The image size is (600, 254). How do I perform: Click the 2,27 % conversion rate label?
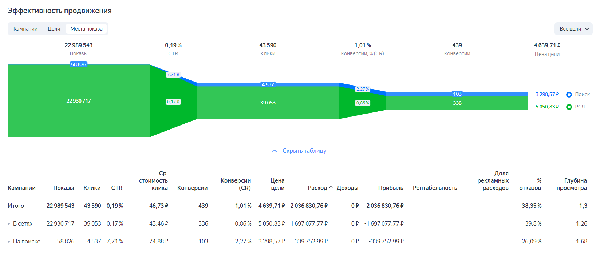click(363, 89)
